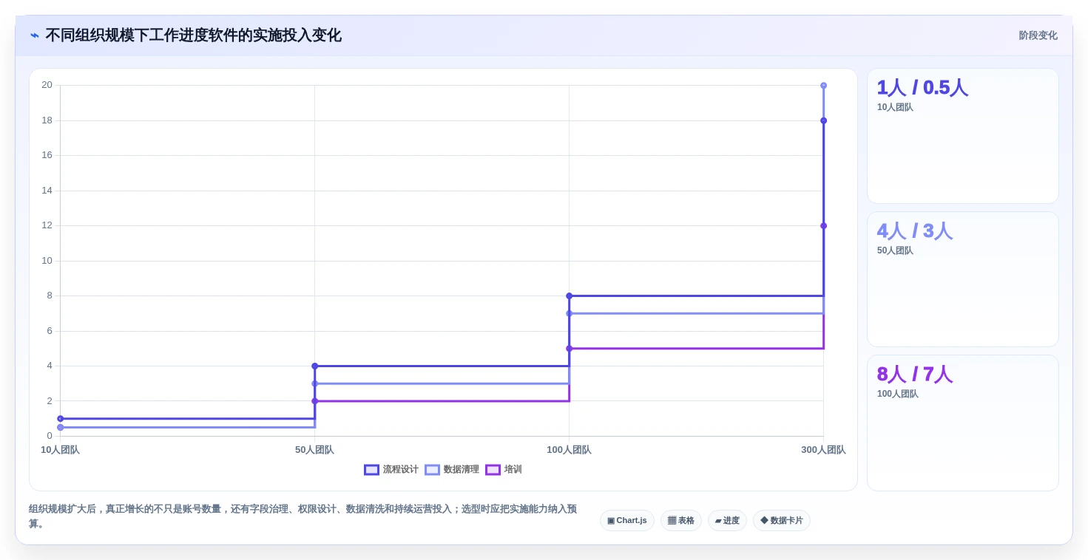The image size is (1088, 560).
Task: Click the 数据清理 legend color box
Action: pyautogui.click(x=432, y=470)
